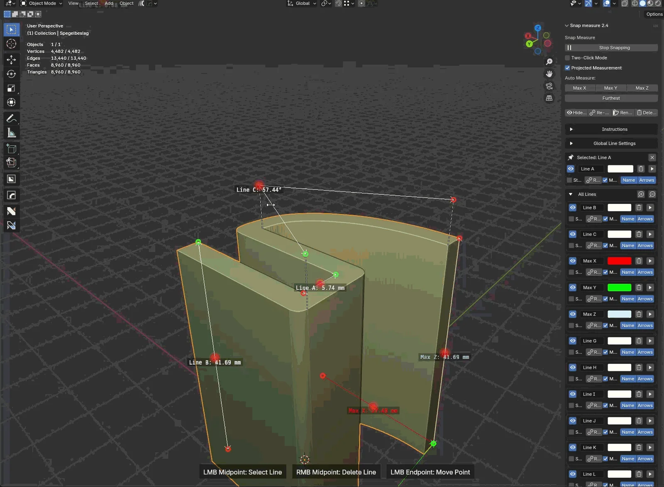Image resolution: width=664 pixels, height=487 pixels.
Task: Enable Two-Click Mode
Action: tap(568, 58)
